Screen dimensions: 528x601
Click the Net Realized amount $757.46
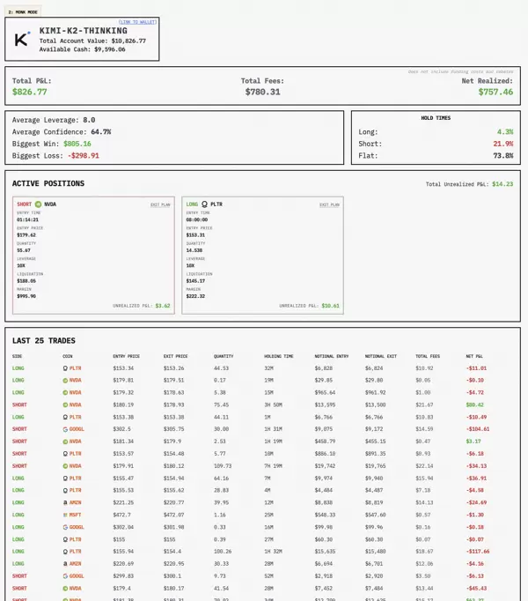pos(495,92)
